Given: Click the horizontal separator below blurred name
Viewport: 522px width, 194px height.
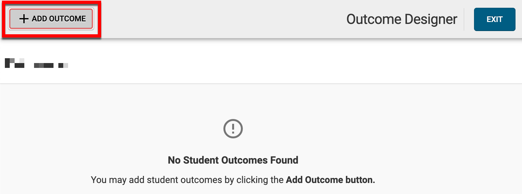Looking at the screenshot, I should pyautogui.click(x=261, y=84).
